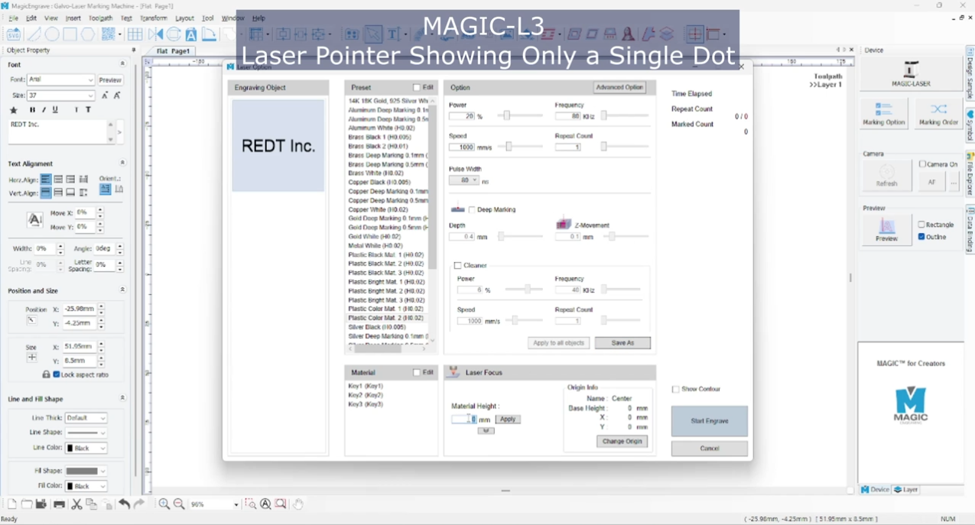Screen dimensions: 975x525
Task: Click the zoom to selection icon
Action: pos(250,504)
